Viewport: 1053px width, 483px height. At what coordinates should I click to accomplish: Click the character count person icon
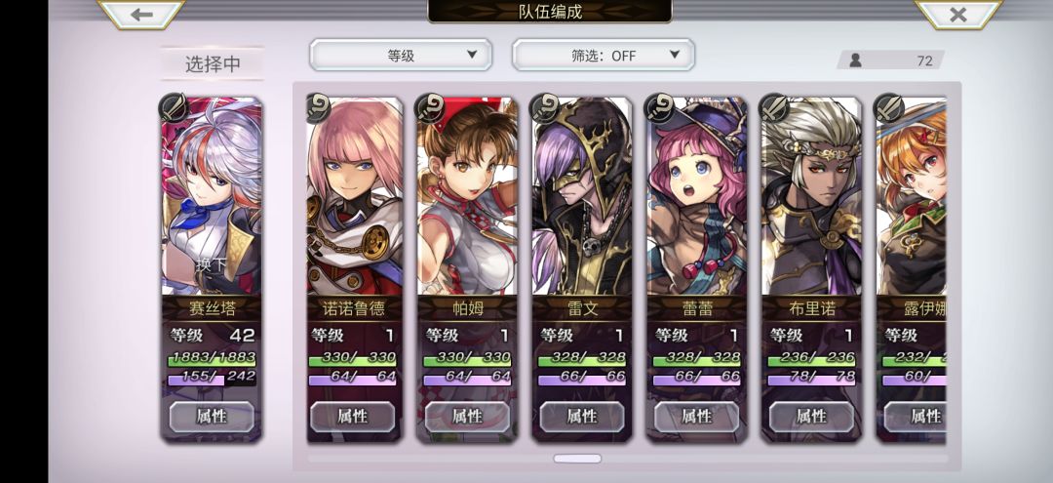855,60
